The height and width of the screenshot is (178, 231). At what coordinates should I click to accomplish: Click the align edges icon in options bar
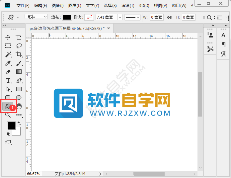[x=204, y=18]
